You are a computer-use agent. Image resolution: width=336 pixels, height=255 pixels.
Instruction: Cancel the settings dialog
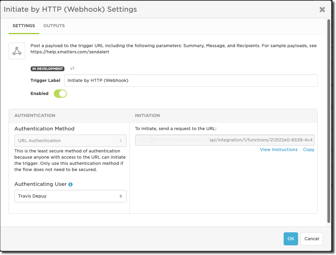click(x=312, y=239)
